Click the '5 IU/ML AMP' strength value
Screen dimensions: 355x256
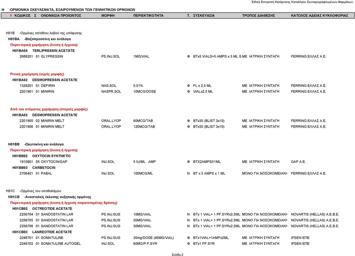[145, 162]
